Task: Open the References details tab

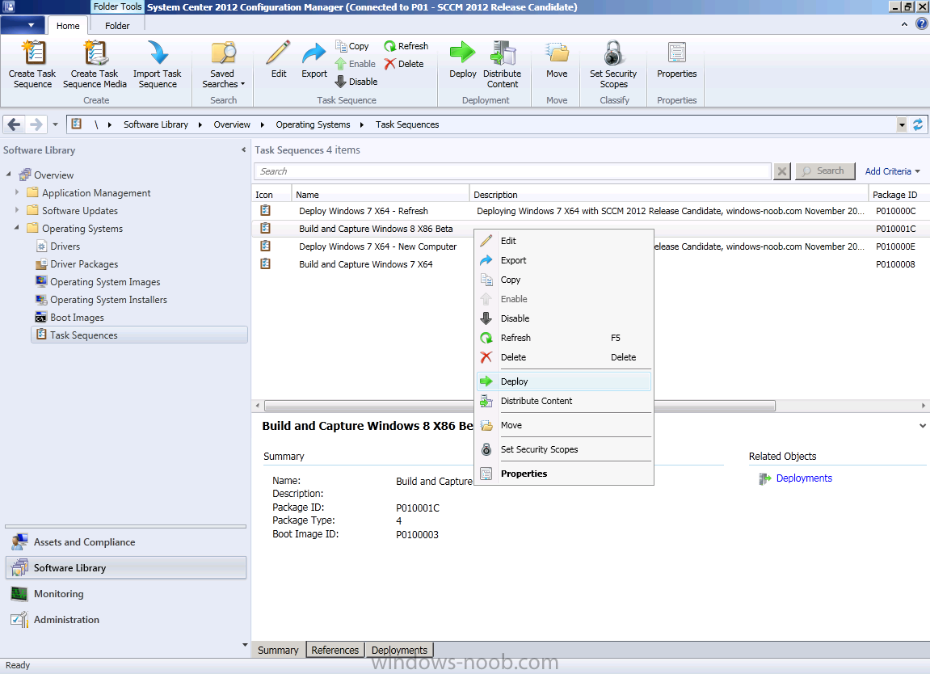Action: [x=335, y=651]
